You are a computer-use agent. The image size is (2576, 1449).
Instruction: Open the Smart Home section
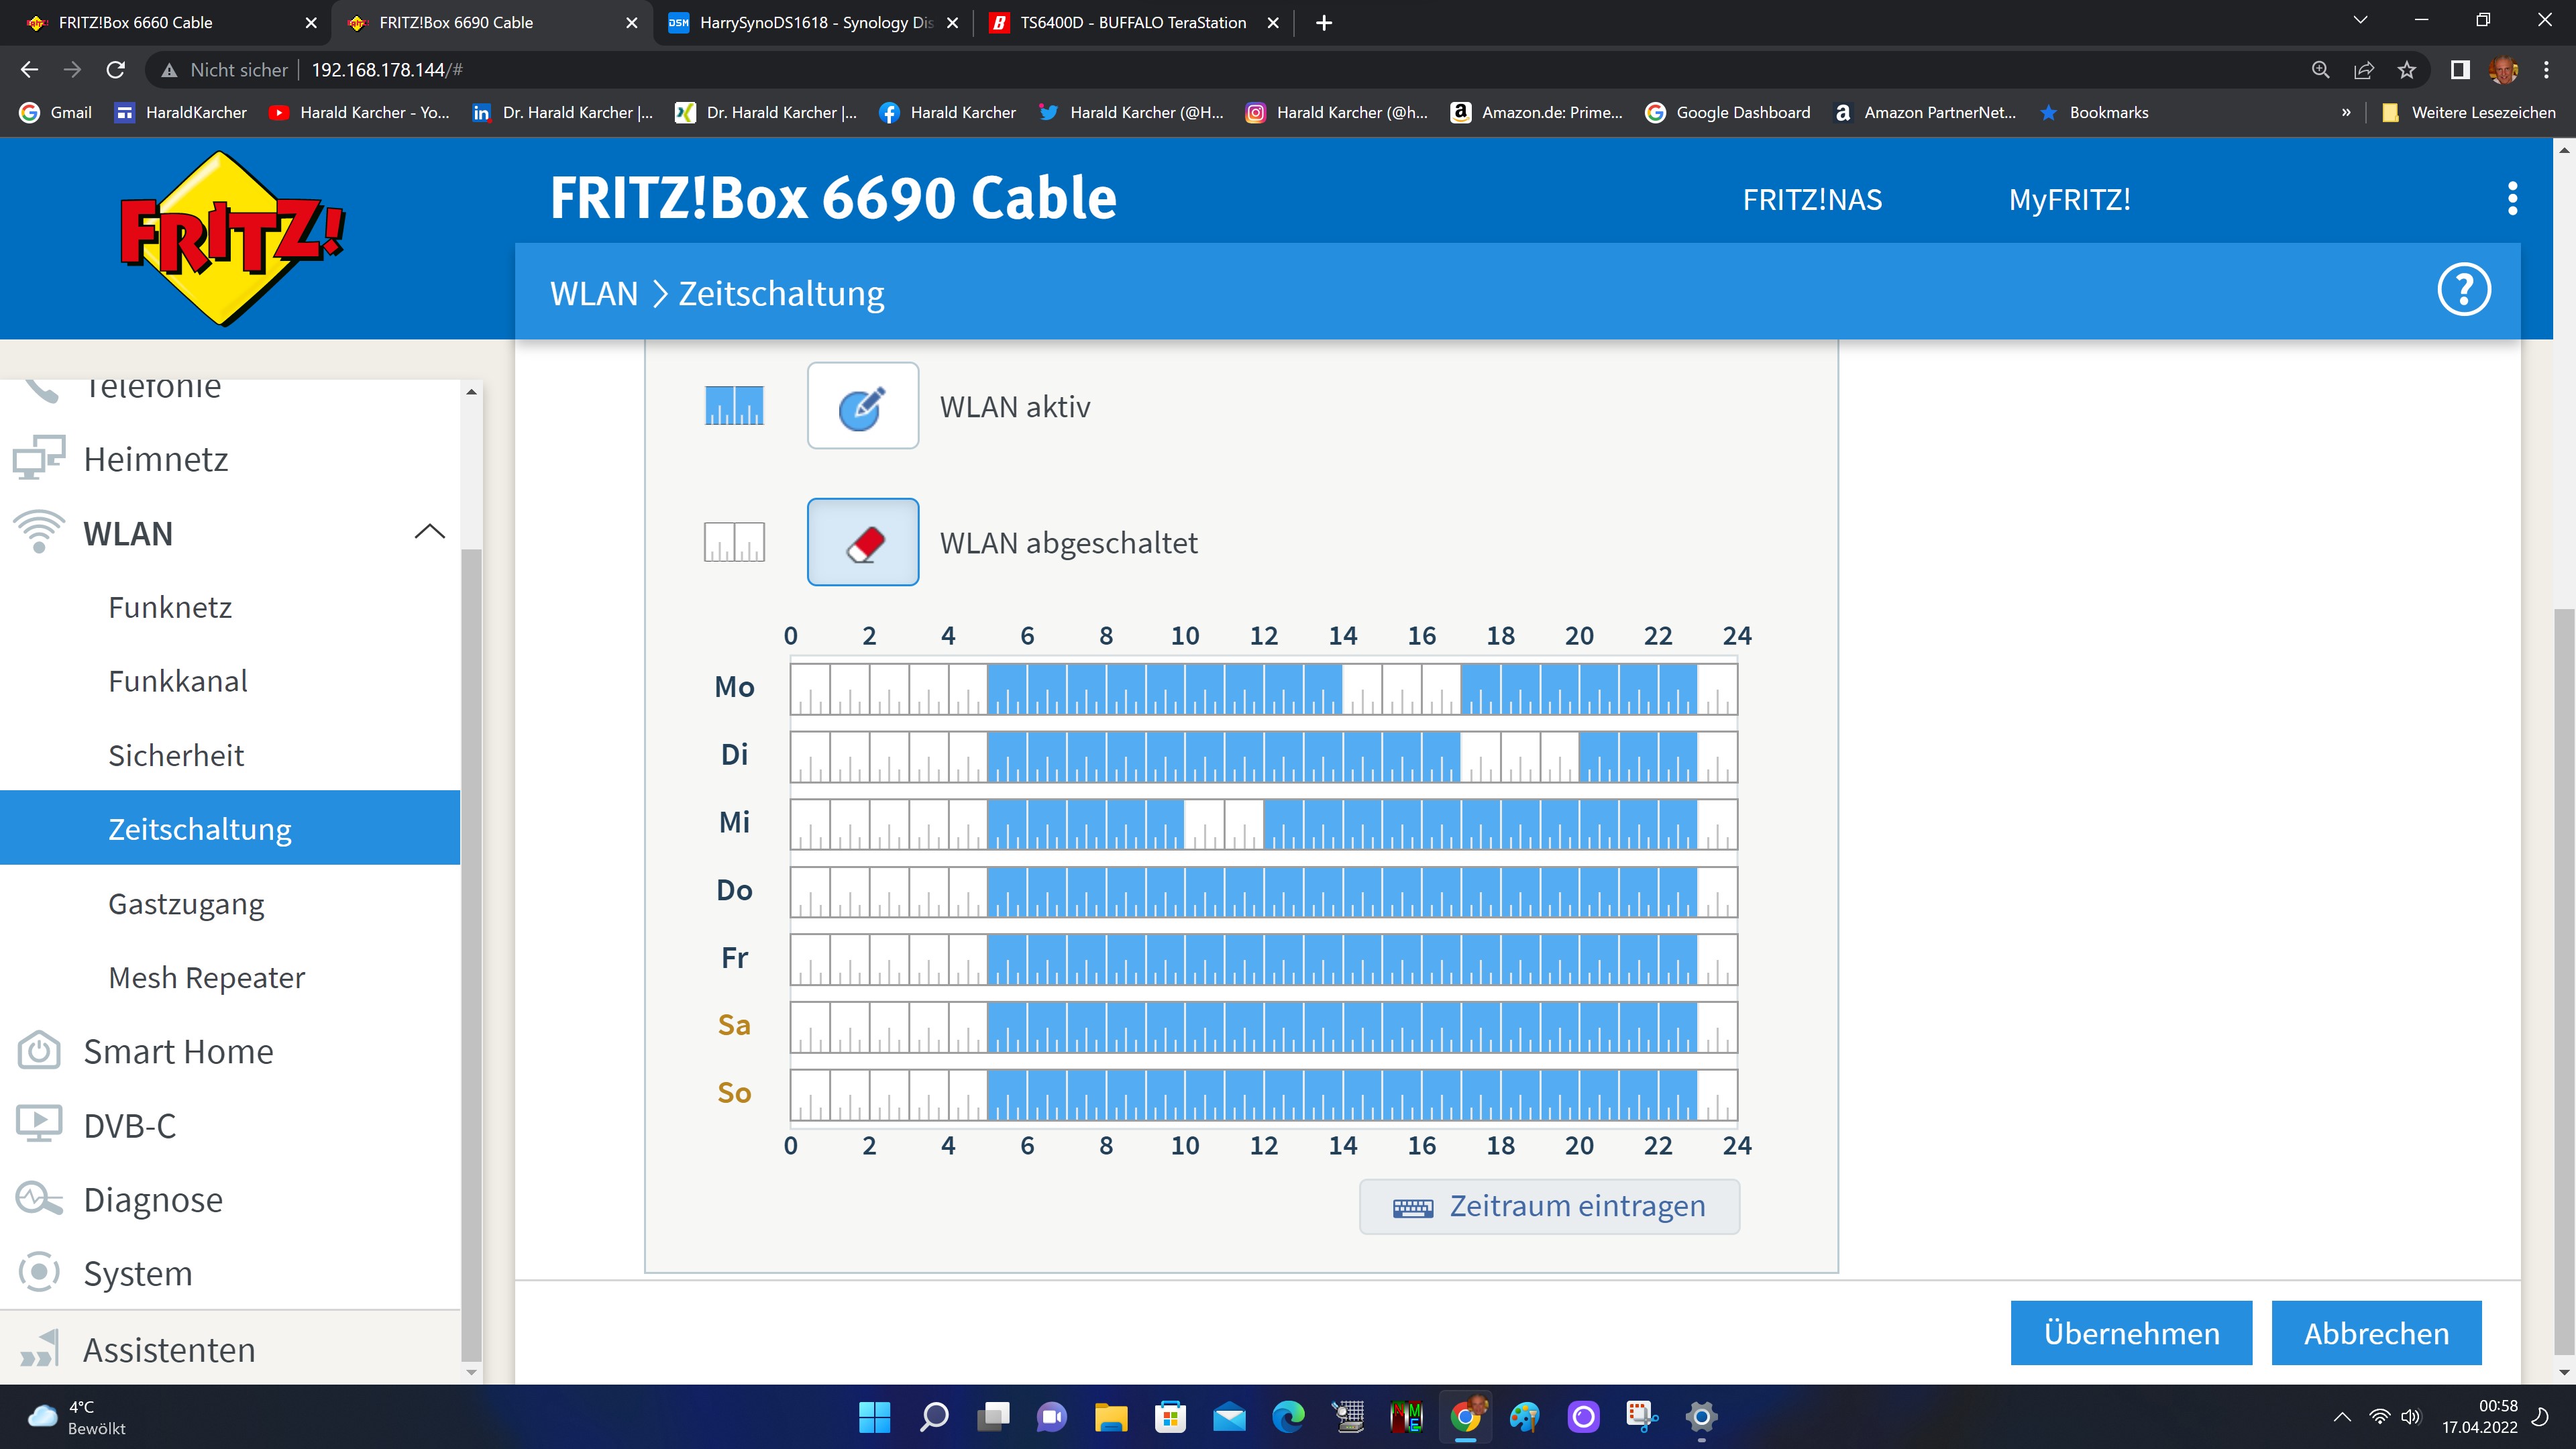178,1051
